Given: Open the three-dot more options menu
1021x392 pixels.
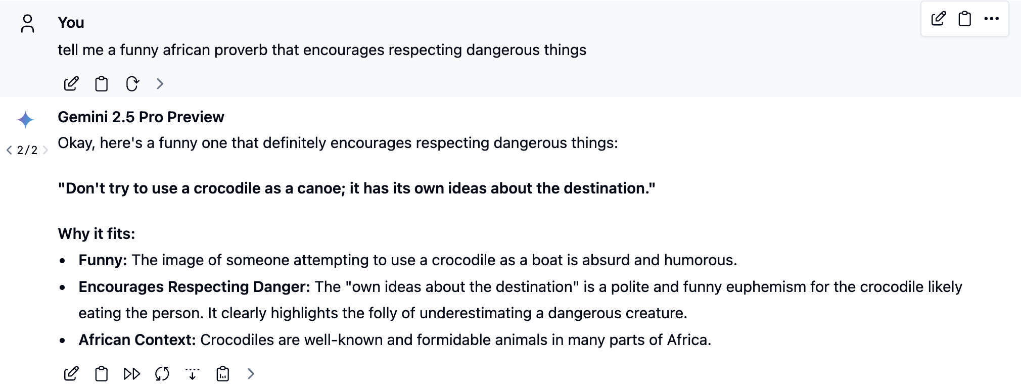Looking at the screenshot, I should 992,19.
